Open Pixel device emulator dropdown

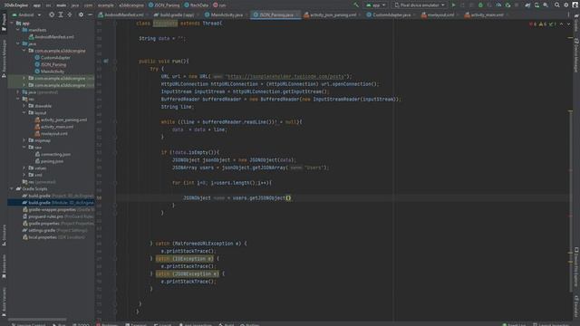point(420,5)
